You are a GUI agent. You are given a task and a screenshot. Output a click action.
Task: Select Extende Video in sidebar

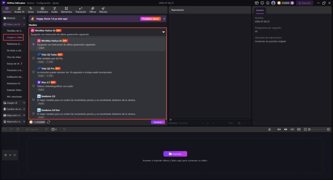14,90
